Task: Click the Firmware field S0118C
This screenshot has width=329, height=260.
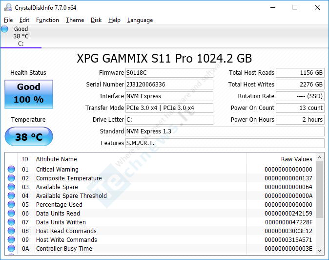Action: [x=169, y=73]
